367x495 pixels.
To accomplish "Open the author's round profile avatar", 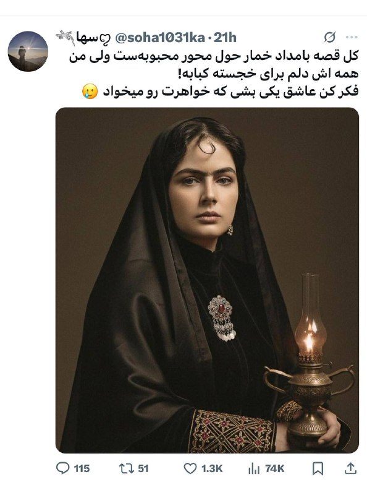I will (x=28, y=51).
